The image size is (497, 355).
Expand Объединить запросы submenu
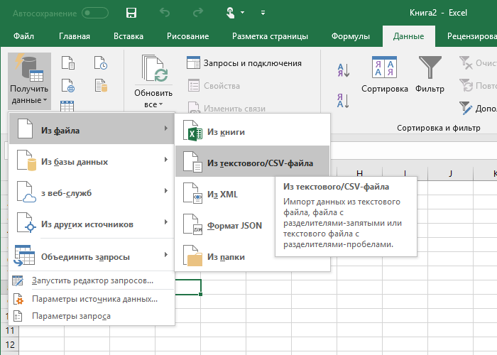tap(92, 256)
